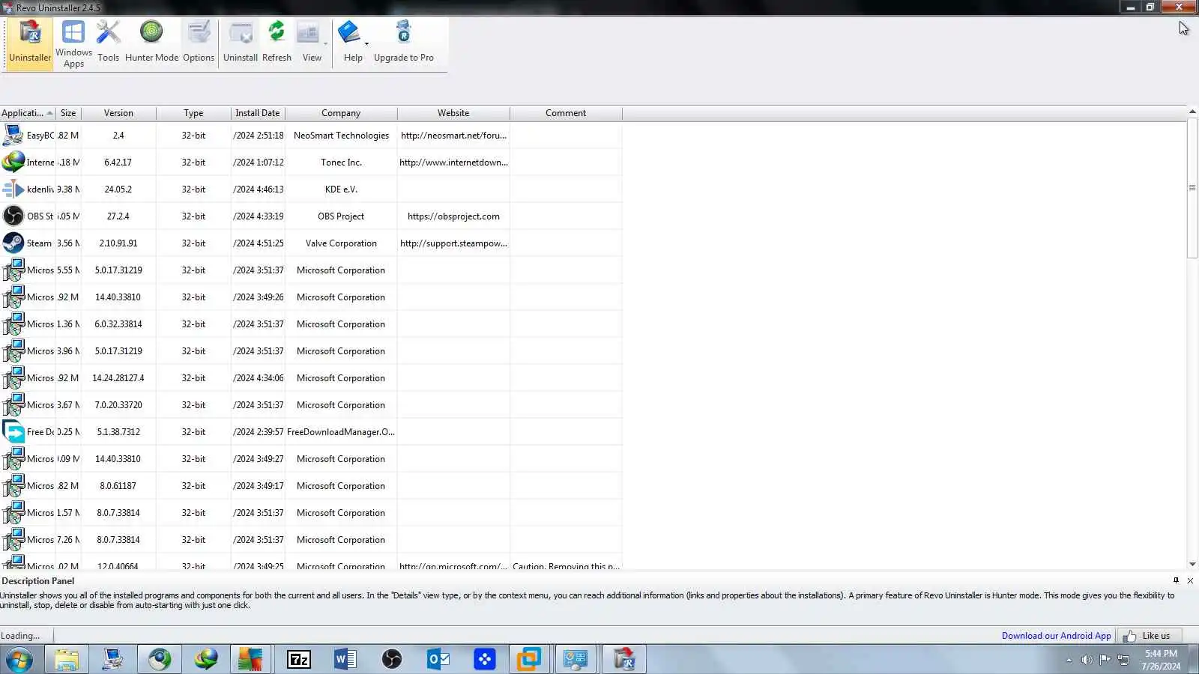1199x674 pixels.
Task: Click FreeDownloadManager.O... company cell
Action: 341,432
